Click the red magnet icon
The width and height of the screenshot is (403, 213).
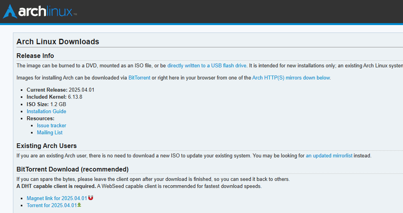pos(91,198)
